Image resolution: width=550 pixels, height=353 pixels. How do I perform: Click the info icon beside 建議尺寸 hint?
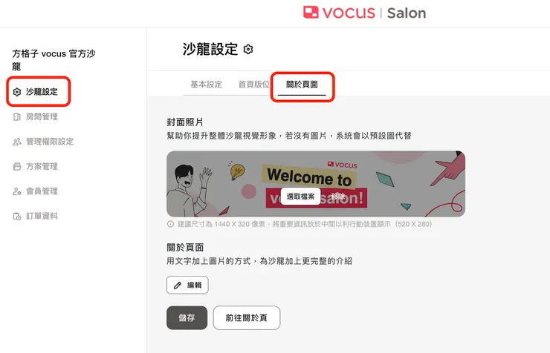[x=170, y=224]
